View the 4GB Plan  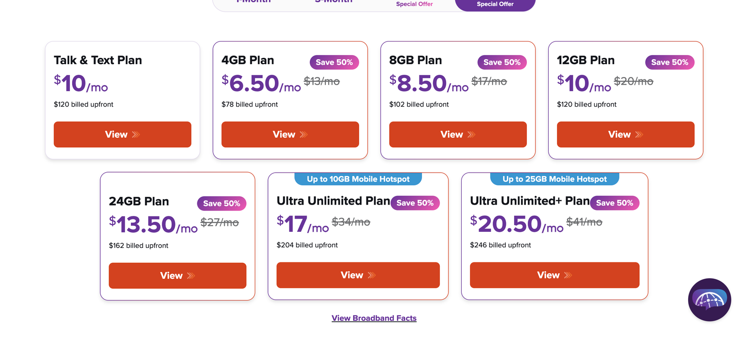pyautogui.click(x=290, y=134)
